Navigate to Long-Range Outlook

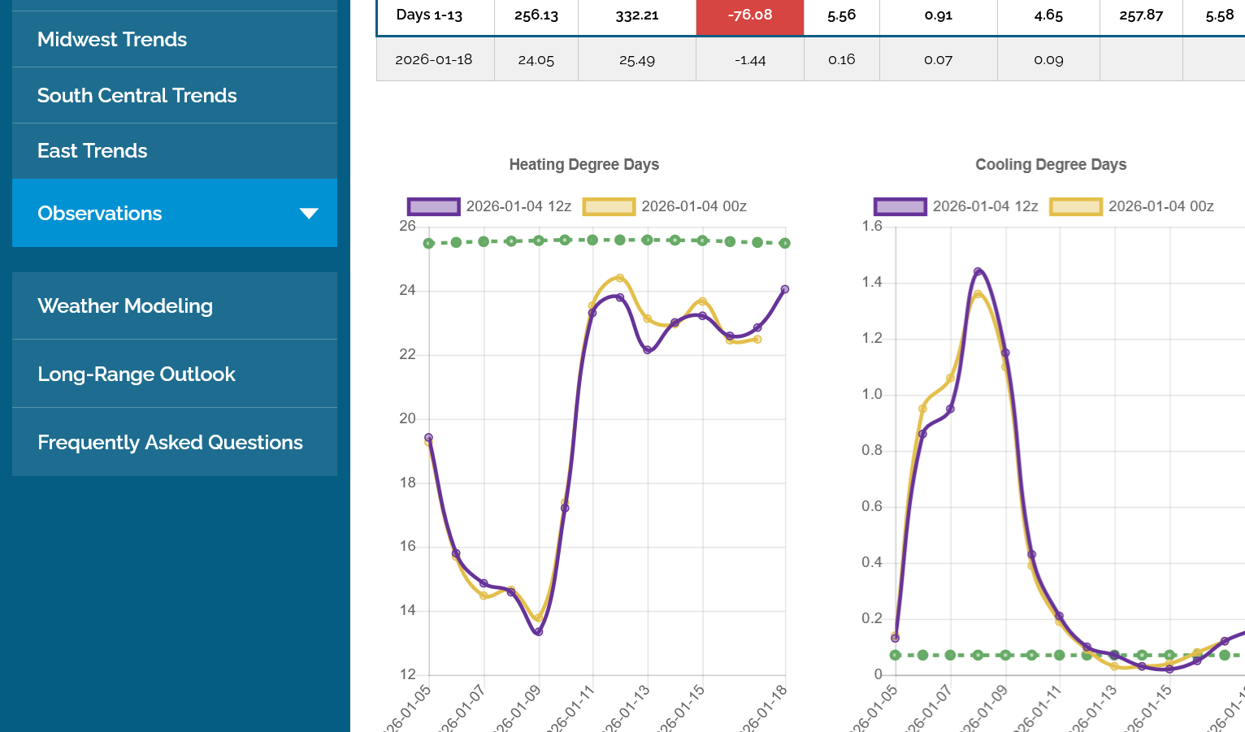pos(137,375)
